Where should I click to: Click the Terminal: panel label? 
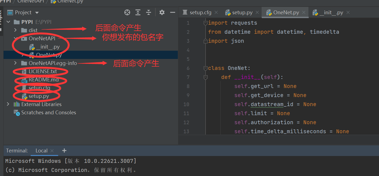click(x=17, y=151)
